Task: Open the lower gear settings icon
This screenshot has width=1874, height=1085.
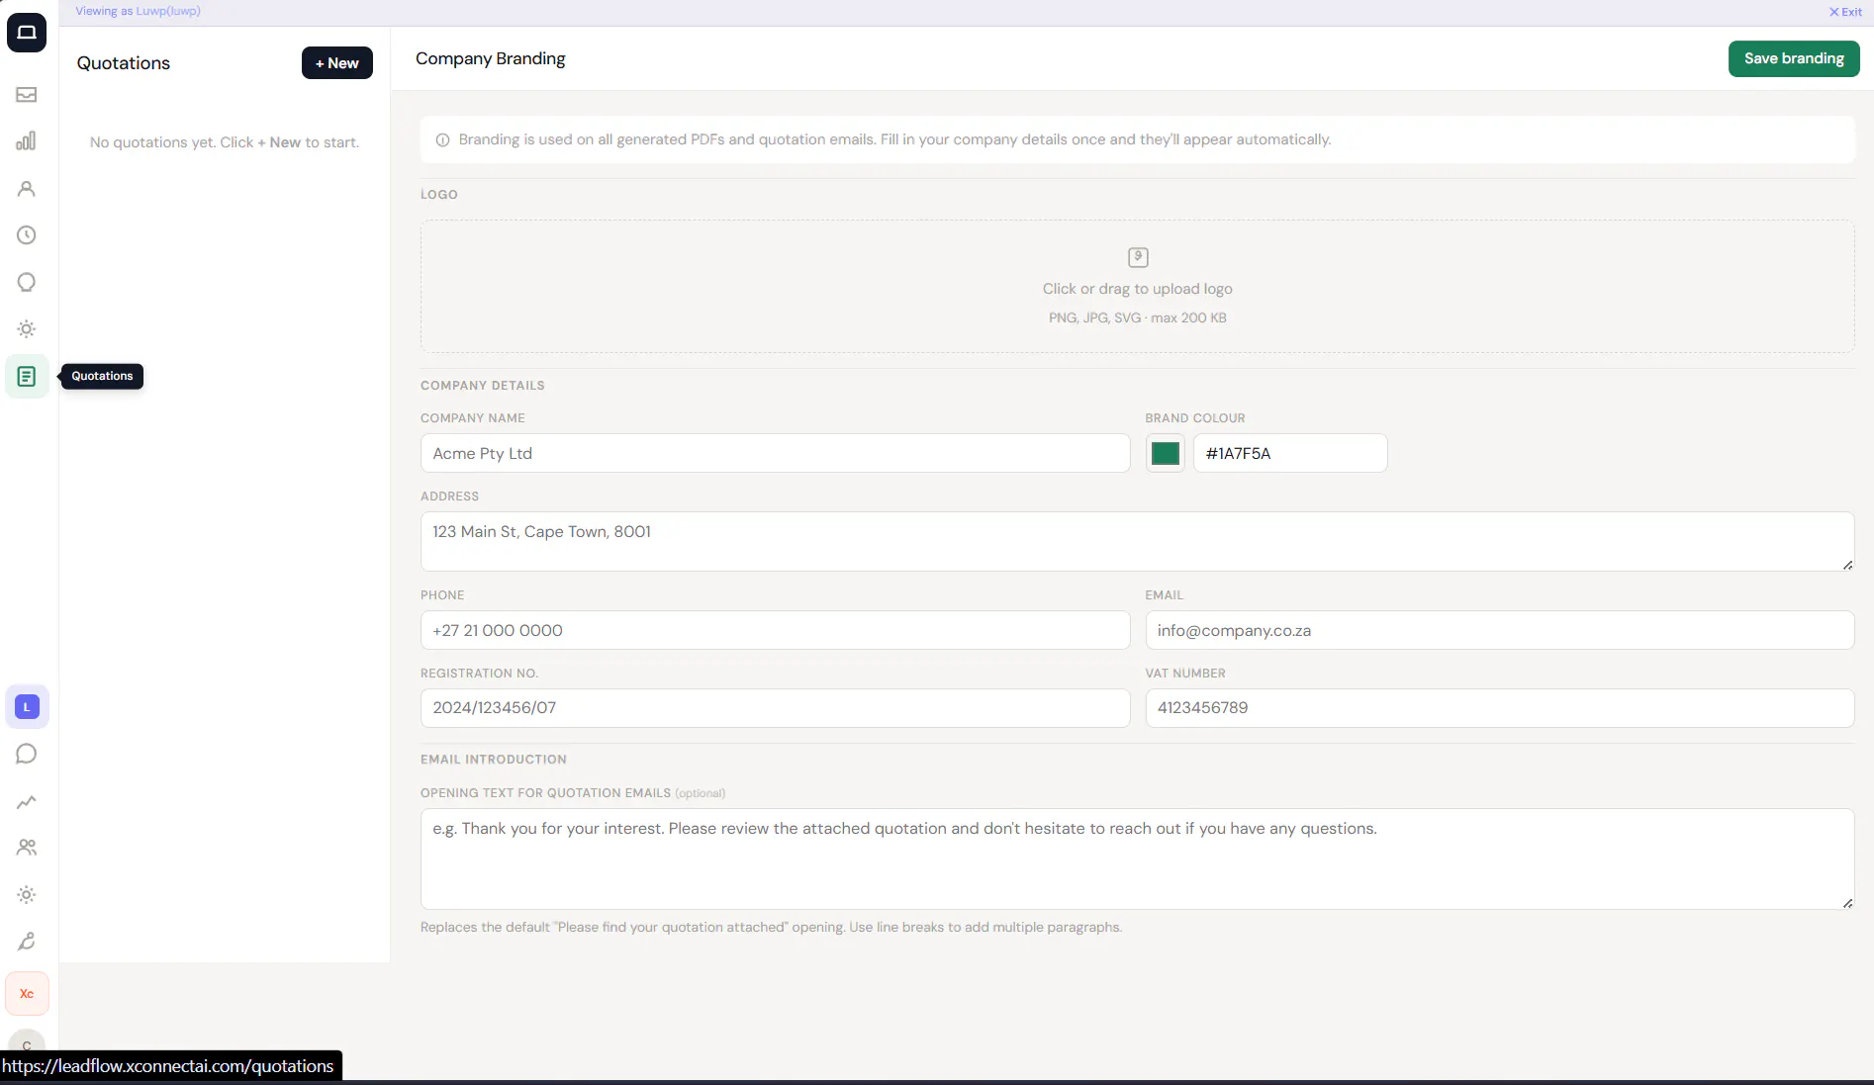Action: pos(27,895)
